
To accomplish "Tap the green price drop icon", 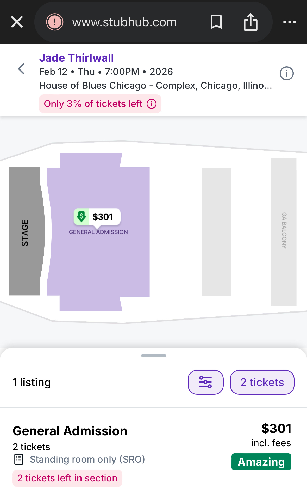I will (82, 216).
